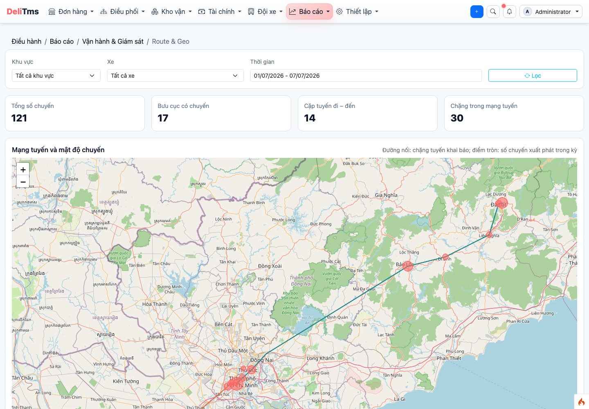Open the Điều phối menu
Screen dimensions: 589x409
[122, 11]
